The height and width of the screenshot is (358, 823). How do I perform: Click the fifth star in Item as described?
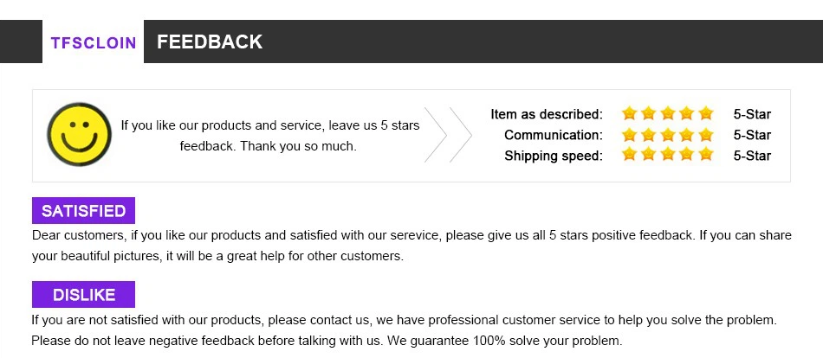[706, 113]
